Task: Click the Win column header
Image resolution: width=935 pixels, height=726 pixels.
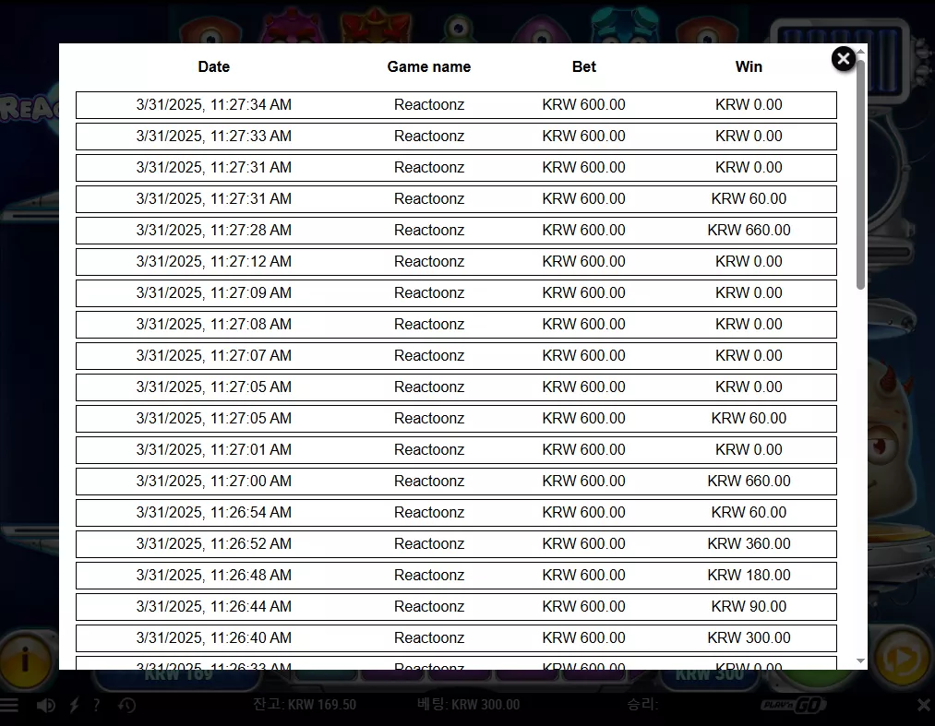Action: (749, 66)
